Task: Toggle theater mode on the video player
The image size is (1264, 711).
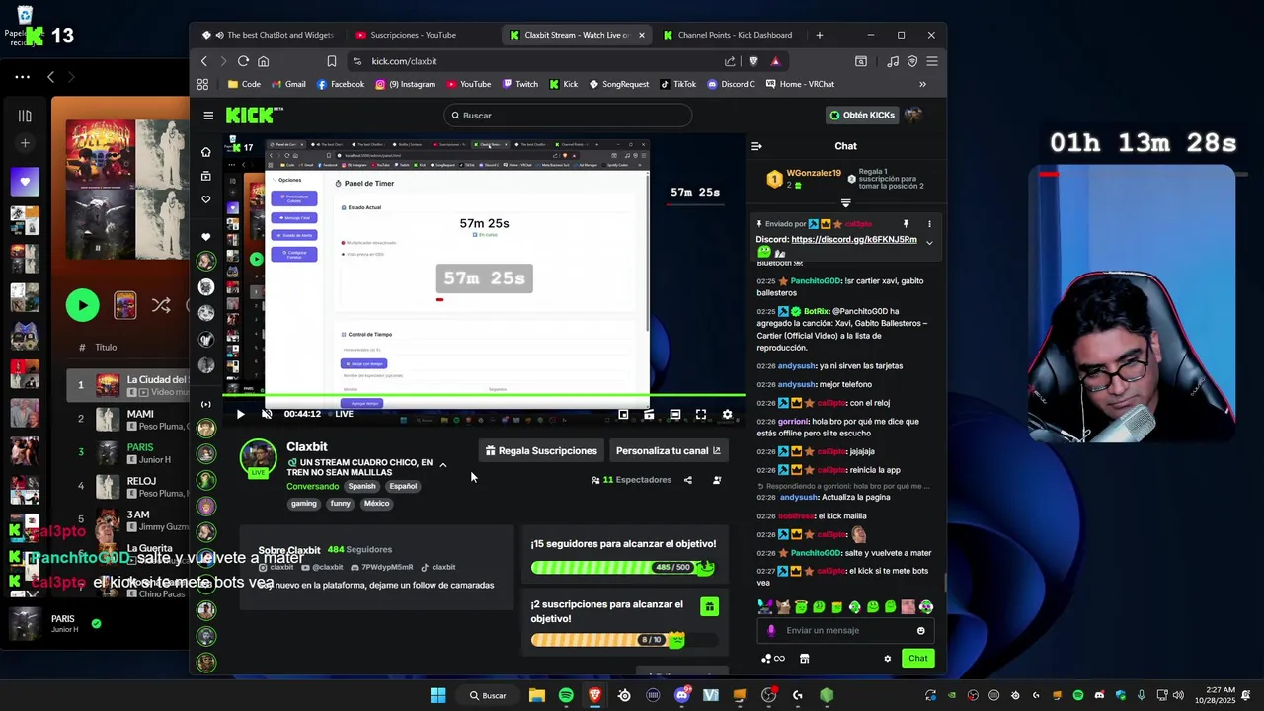Action: click(674, 415)
